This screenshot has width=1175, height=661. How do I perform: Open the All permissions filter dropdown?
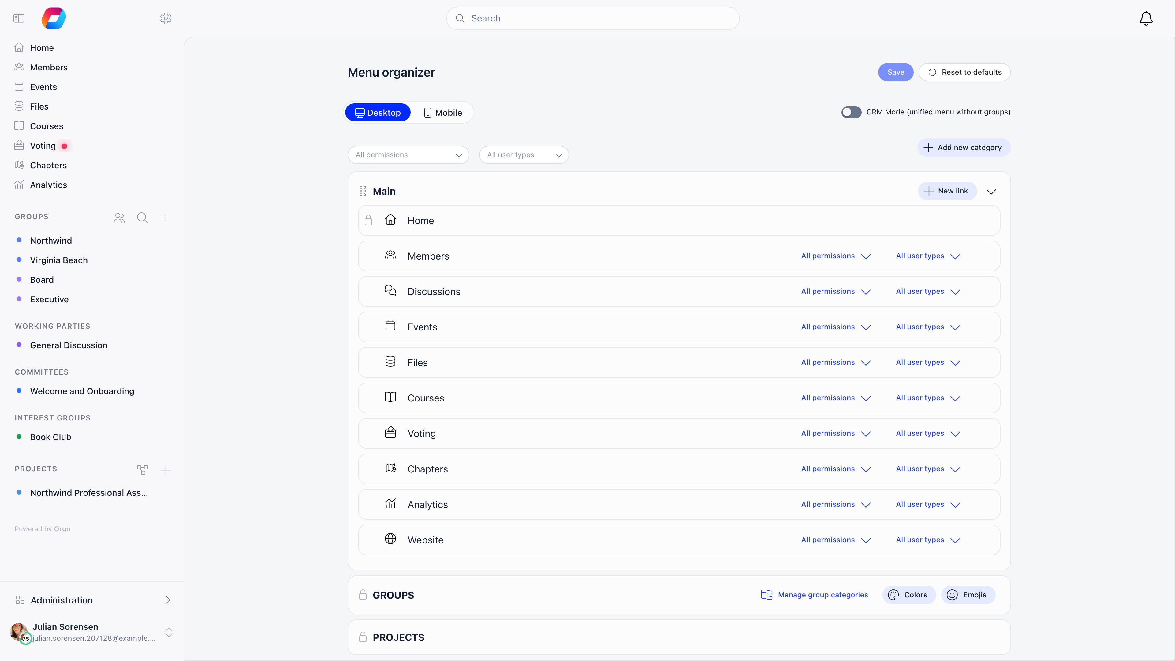pyautogui.click(x=408, y=155)
